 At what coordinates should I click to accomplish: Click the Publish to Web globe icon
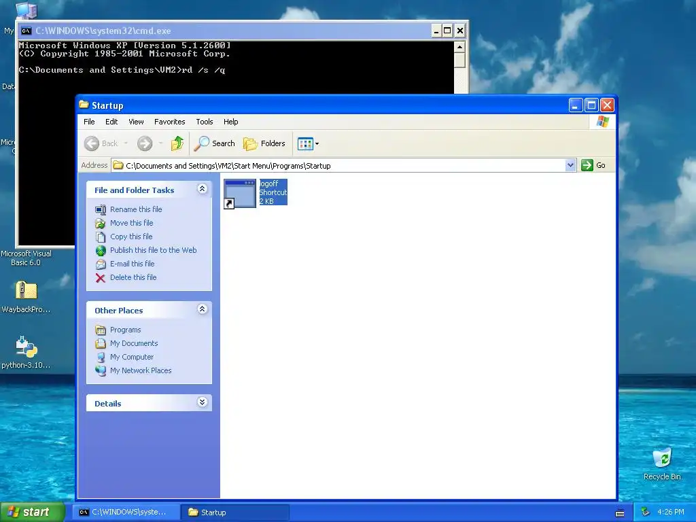click(x=101, y=251)
